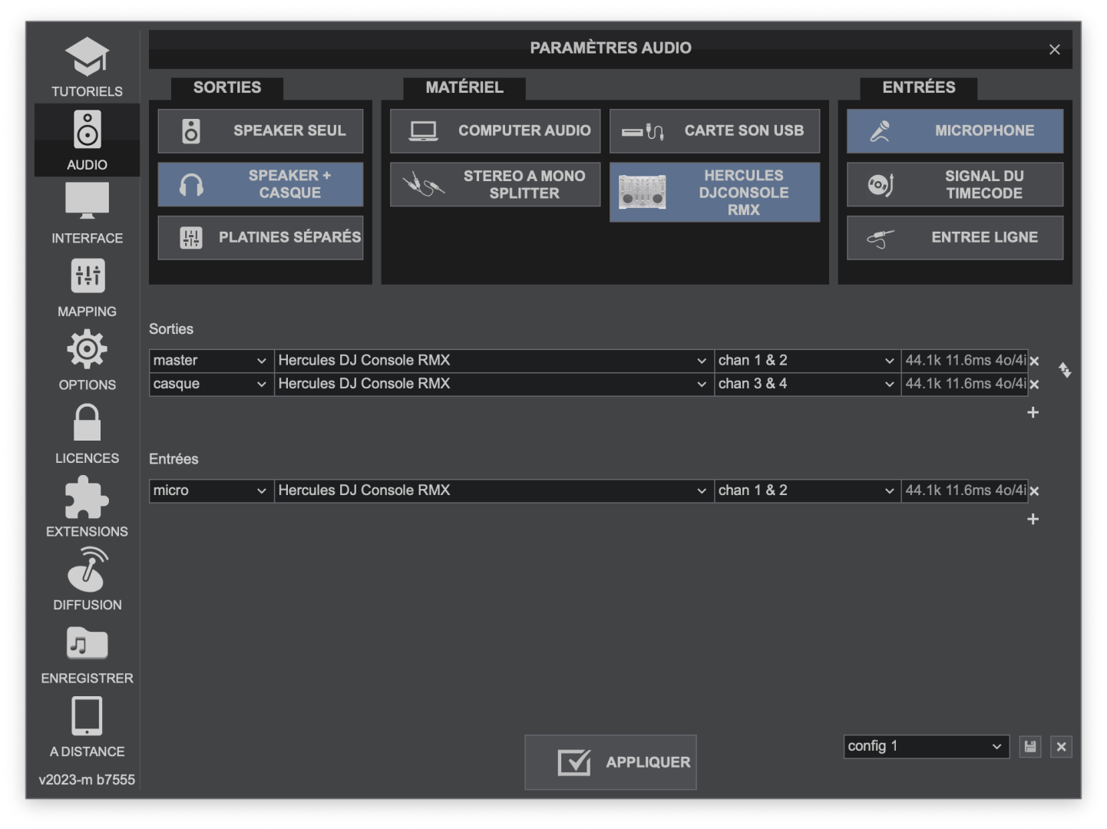Open the Licences padlock section
The height and width of the screenshot is (829, 1107).
(x=87, y=434)
